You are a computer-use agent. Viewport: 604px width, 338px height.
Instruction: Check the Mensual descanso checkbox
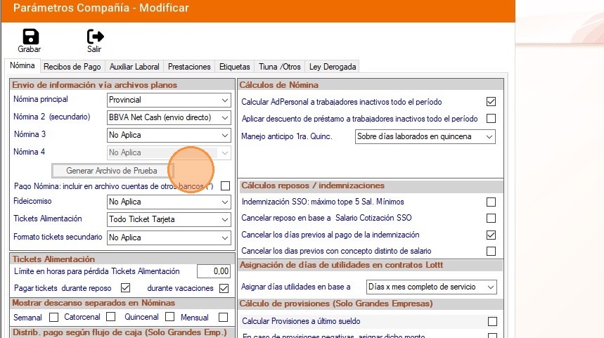[x=223, y=317]
